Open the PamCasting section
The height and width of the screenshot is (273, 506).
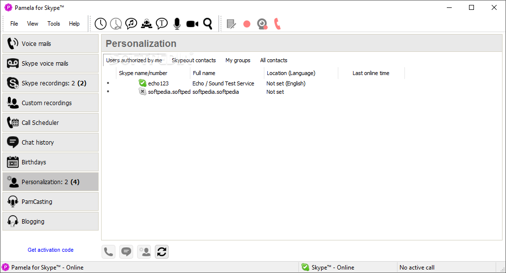(x=51, y=201)
